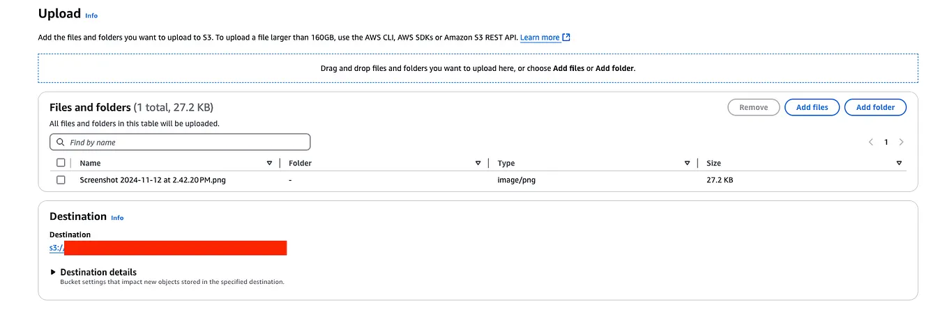The image size is (947, 311).
Task: Go to next page with right chevron
Action: tap(901, 142)
